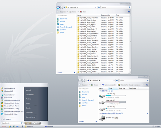The height and width of the screenshot is (128, 161).
Task: Expand Folders pane in InspiratSE window
Action: (74, 73)
